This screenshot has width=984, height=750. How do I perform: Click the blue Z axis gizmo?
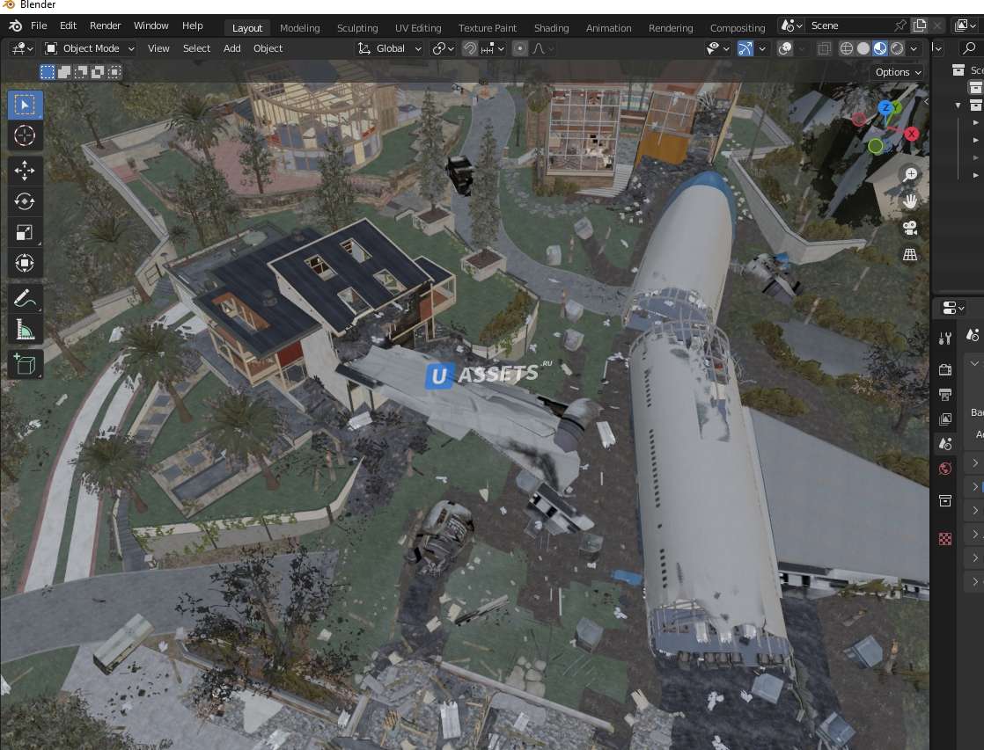pyautogui.click(x=885, y=108)
